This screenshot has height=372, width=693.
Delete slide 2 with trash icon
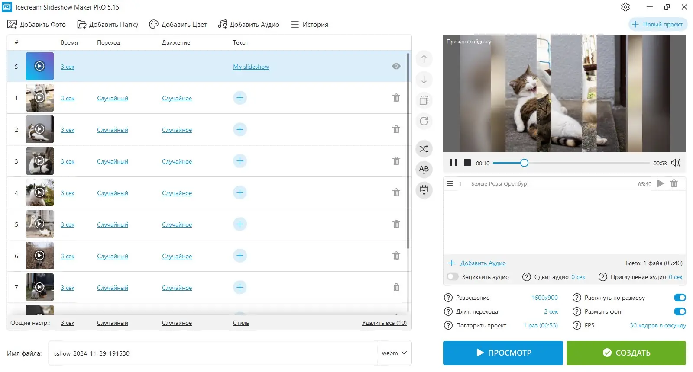pos(396,129)
